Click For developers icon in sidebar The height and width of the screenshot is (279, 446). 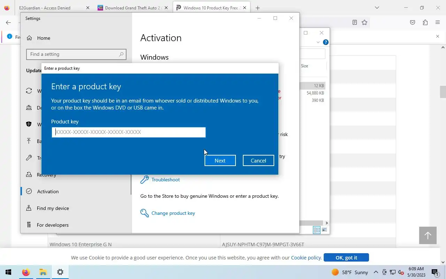tap(29, 225)
